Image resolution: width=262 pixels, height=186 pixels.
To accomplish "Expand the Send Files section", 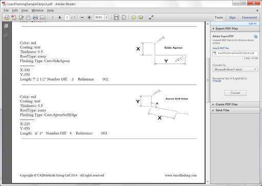I will tap(235, 110).
